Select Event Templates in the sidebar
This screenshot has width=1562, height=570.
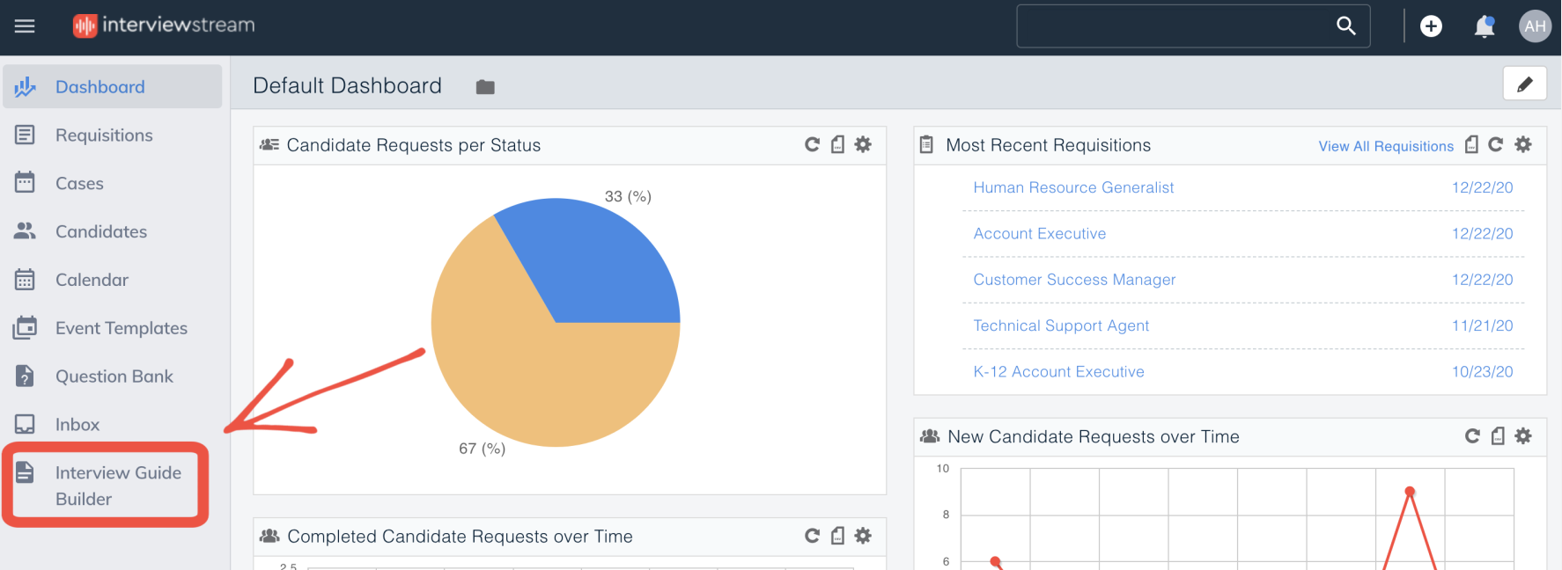click(113, 328)
